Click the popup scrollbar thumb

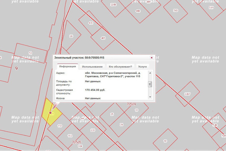click(x=150, y=84)
